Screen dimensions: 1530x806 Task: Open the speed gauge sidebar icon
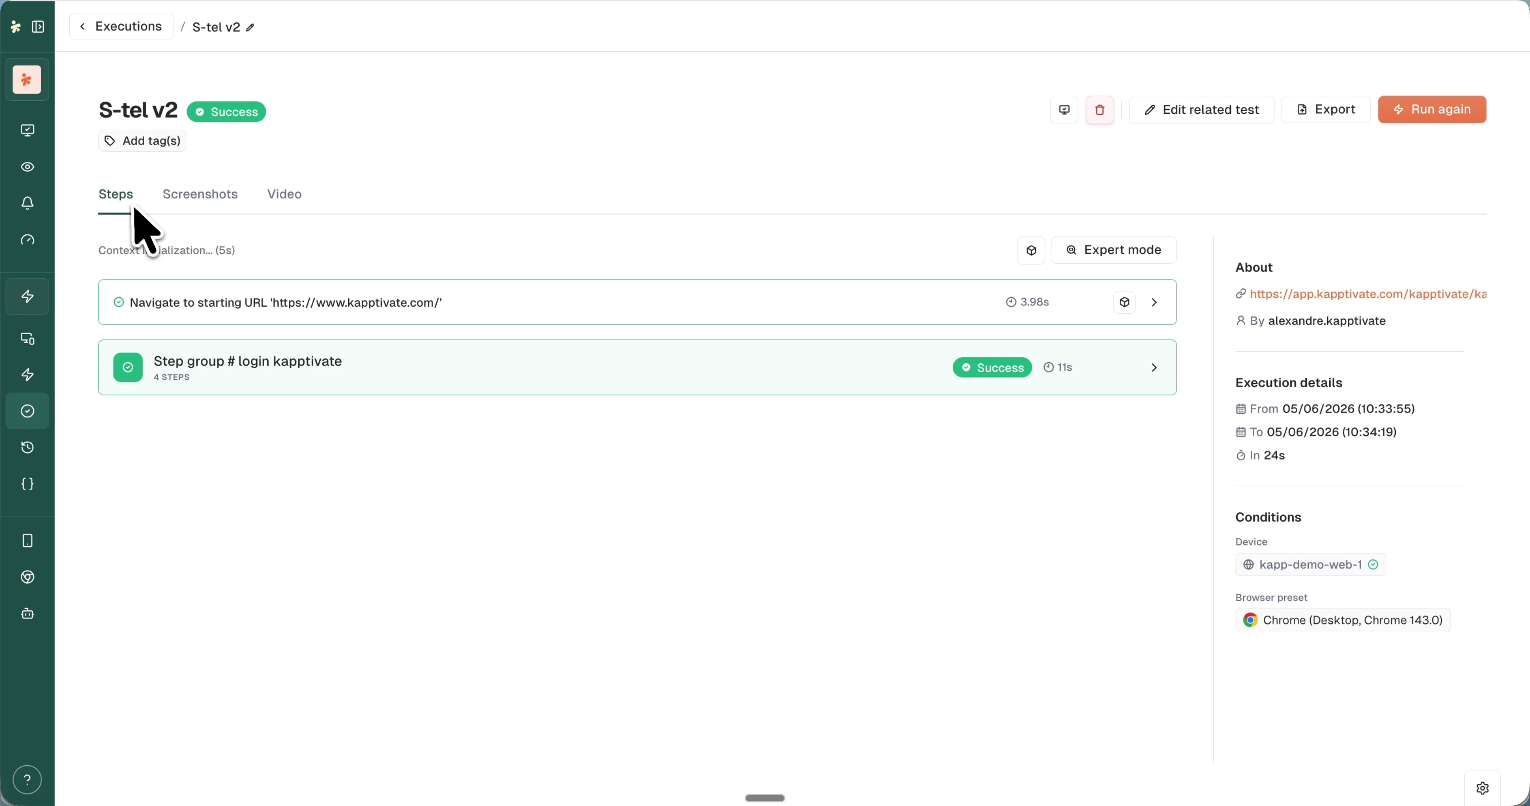27,241
